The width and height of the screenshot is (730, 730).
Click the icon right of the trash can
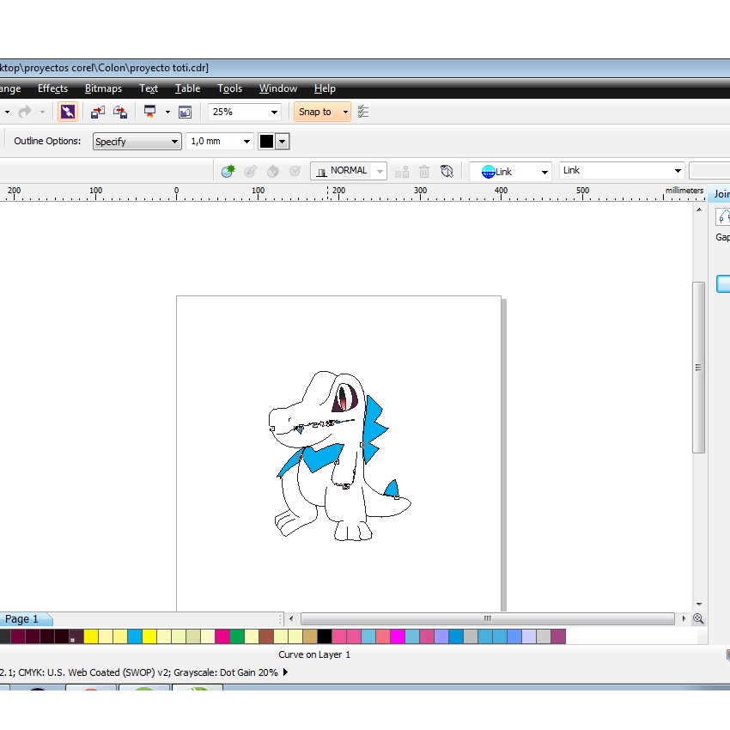(447, 171)
